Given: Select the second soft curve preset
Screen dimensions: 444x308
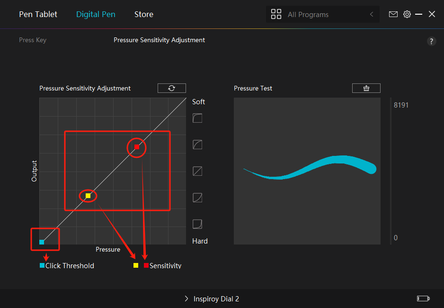Looking at the screenshot, I should [x=197, y=145].
